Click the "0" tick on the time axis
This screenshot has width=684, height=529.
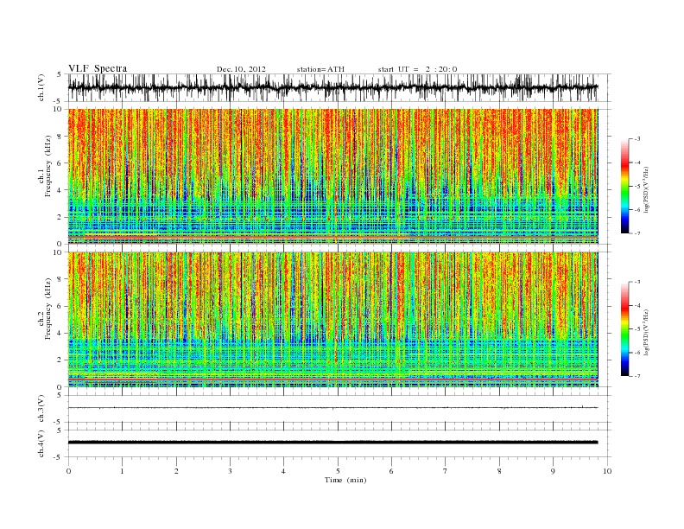68,471
